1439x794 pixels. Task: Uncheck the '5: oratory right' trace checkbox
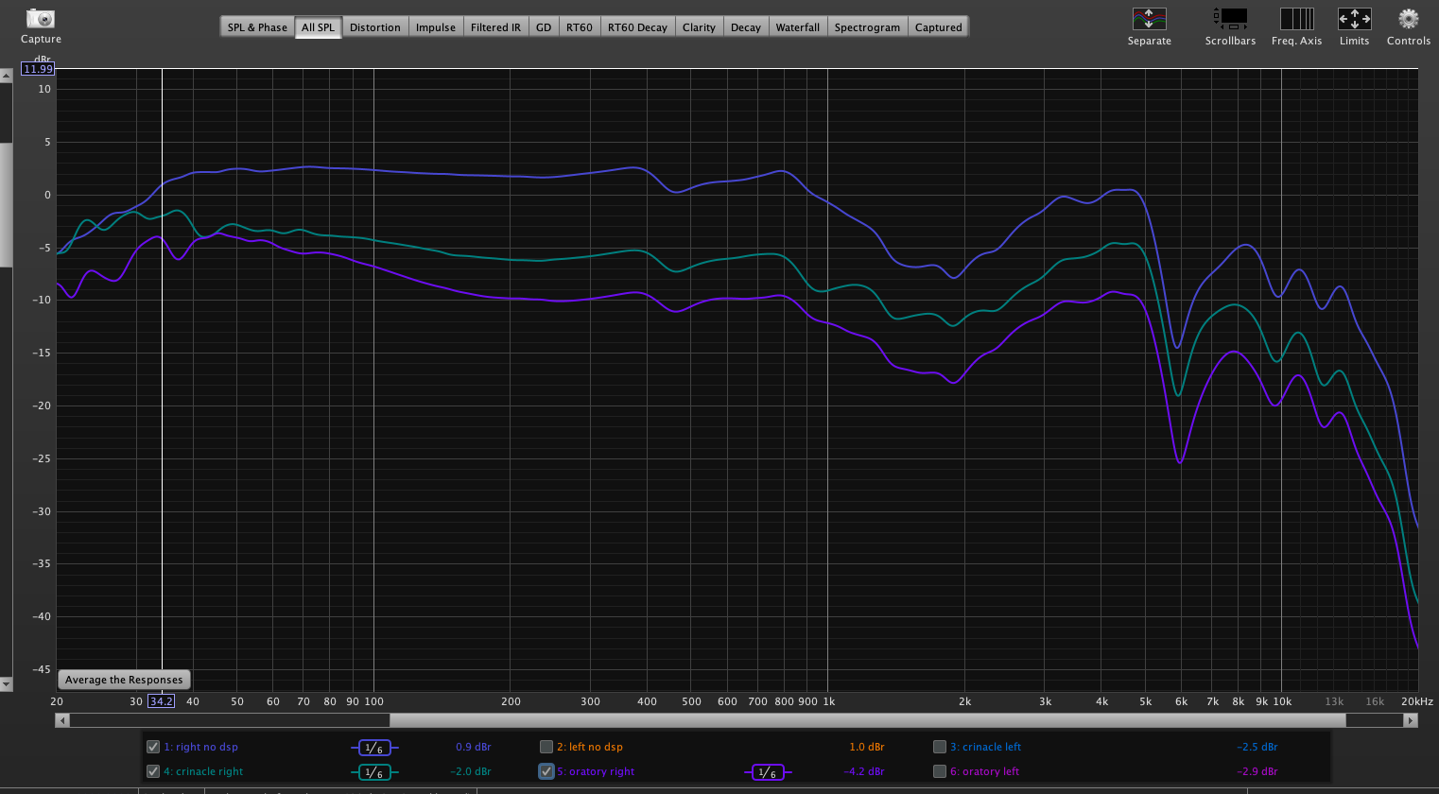pyautogui.click(x=546, y=771)
